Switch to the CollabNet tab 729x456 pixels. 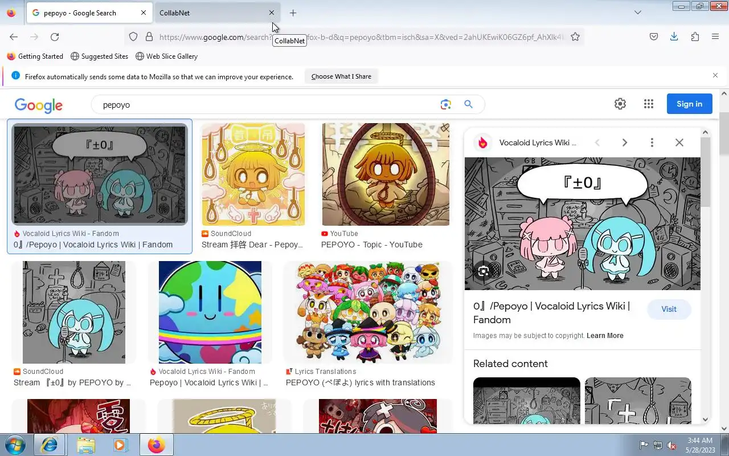(216, 13)
